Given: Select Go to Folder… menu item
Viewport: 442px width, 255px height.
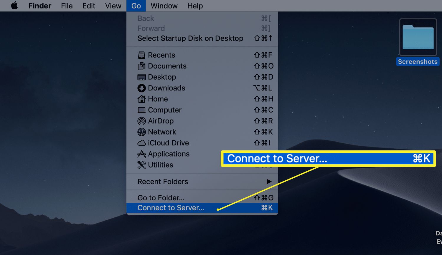Looking at the screenshot, I should 161,198.
